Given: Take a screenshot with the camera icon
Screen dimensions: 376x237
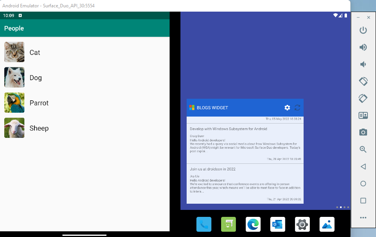Looking at the screenshot, I should tap(363, 132).
